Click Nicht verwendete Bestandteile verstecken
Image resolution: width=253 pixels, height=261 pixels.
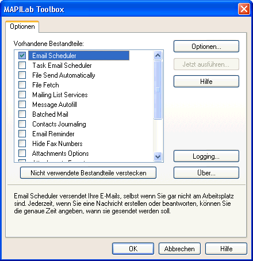tap(88, 173)
